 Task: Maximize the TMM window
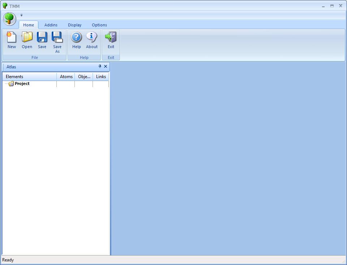[332, 6]
